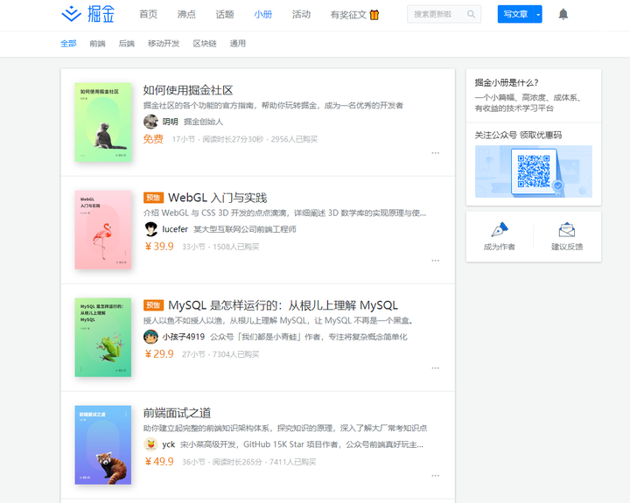This screenshot has width=630, height=503.
Task: Click the 掘金 logo icon
Action: [x=71, y=14]
